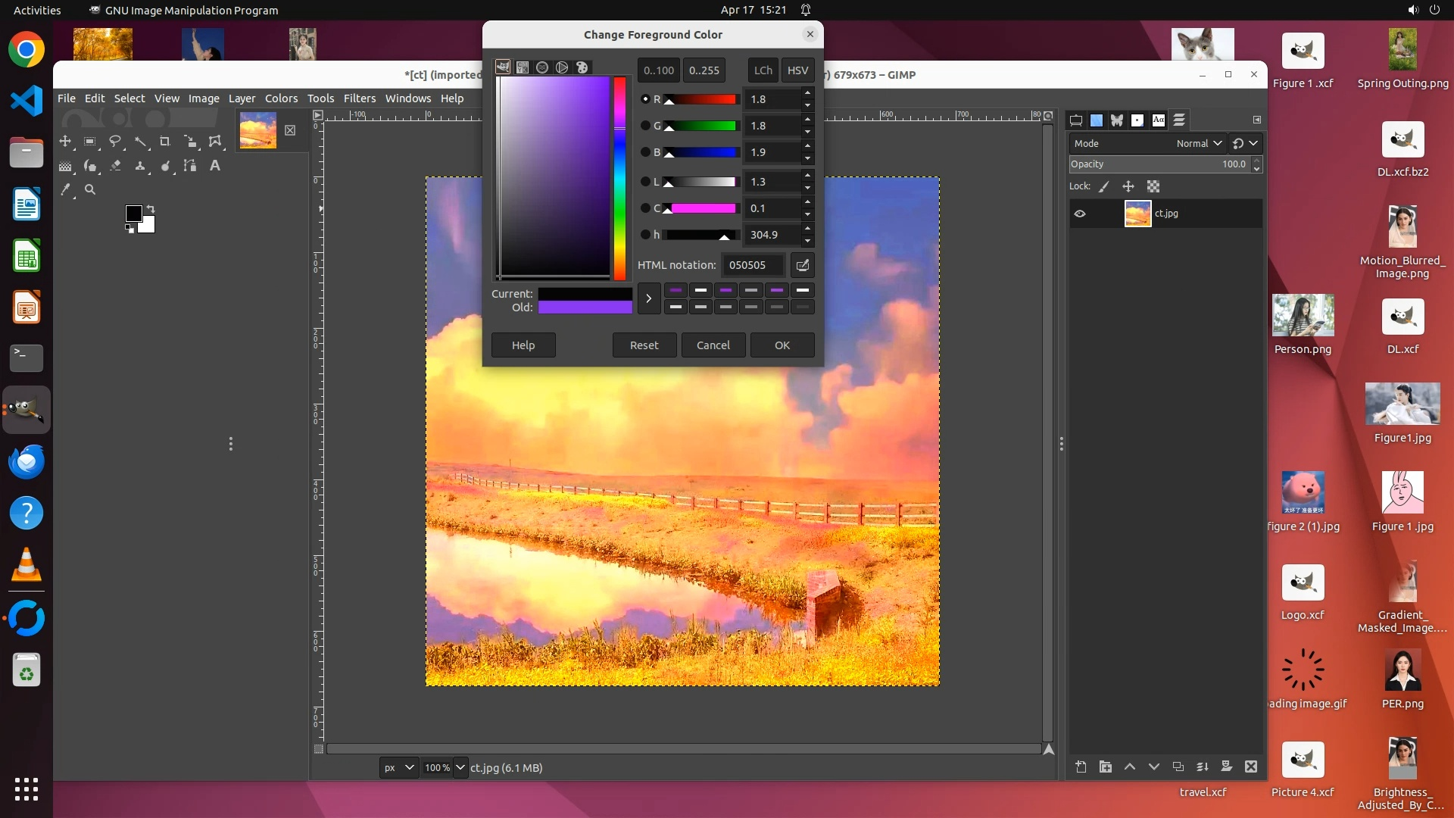
Task: Choose the Fuzzy Select magic wand
Action: [140, 142]
